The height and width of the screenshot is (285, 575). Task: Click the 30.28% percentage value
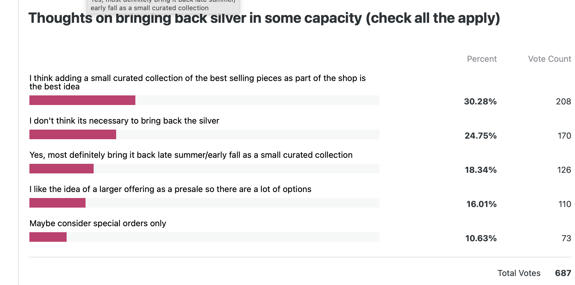[480, 101]
